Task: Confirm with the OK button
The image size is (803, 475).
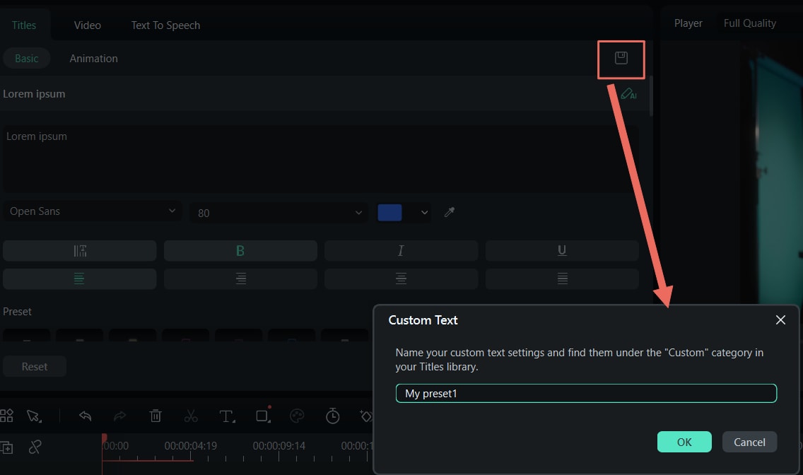Action: [684, 442]
